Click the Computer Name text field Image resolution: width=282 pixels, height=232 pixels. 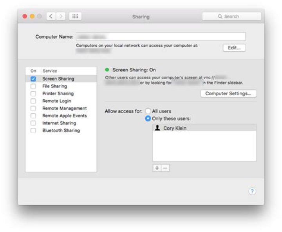tap(161, 37)
